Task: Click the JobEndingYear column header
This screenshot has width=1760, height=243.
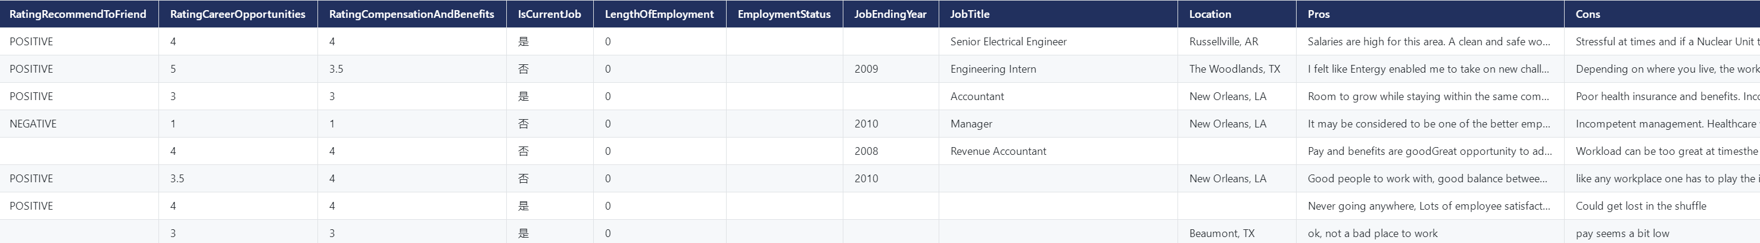Action: coord(890,14)
